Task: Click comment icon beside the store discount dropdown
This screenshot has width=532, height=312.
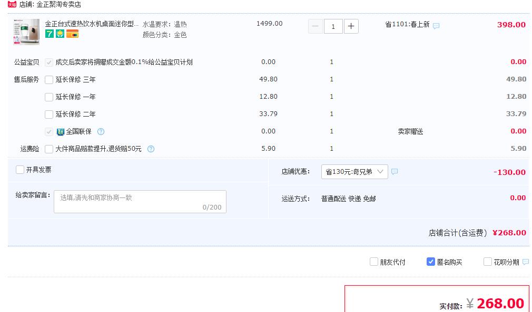Action: point(395,172)
